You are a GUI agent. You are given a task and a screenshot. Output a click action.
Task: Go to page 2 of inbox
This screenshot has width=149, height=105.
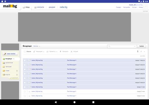tap(141, 52)
